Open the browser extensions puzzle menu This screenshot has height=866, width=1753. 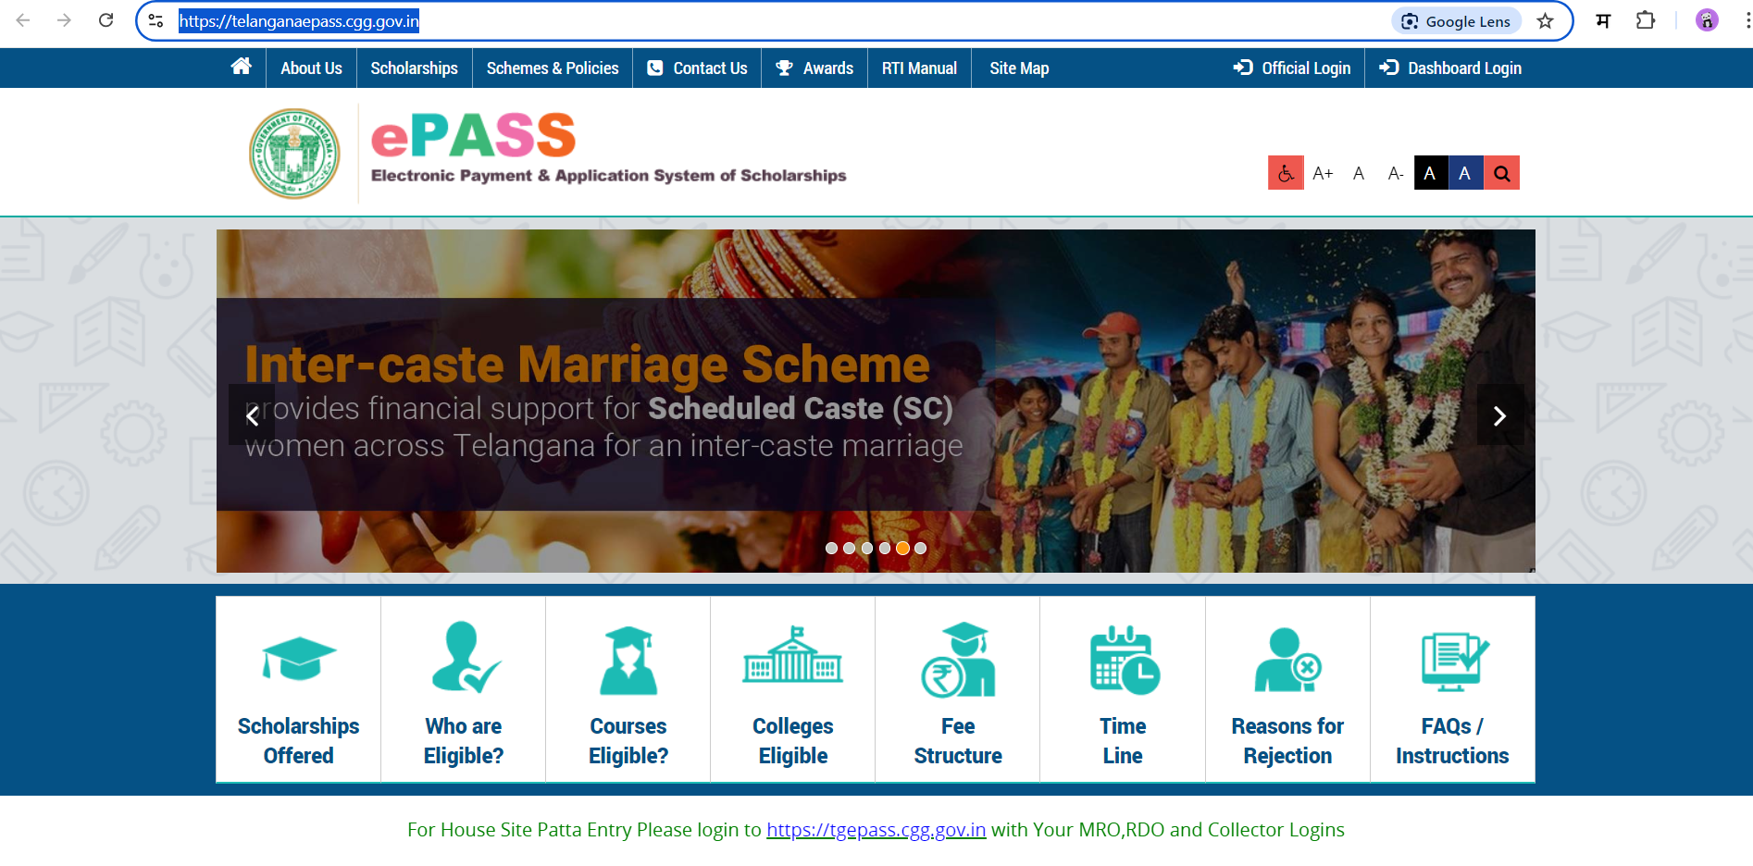coord(1647,19)
